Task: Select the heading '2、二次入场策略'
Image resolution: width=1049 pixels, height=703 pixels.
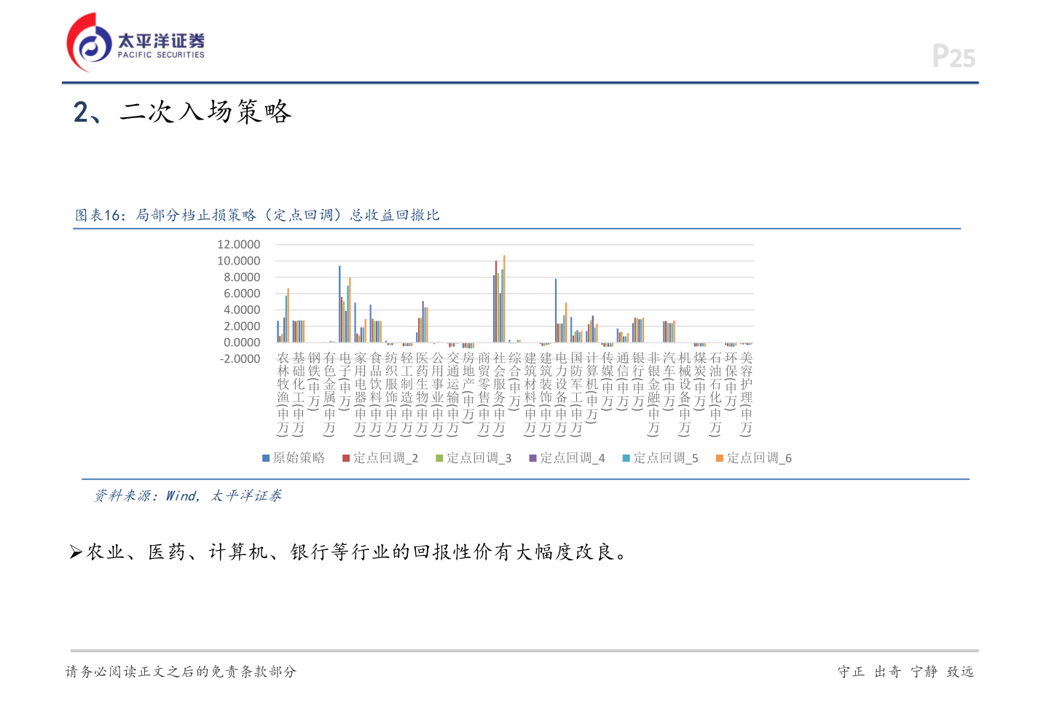Action: point(182,111)
